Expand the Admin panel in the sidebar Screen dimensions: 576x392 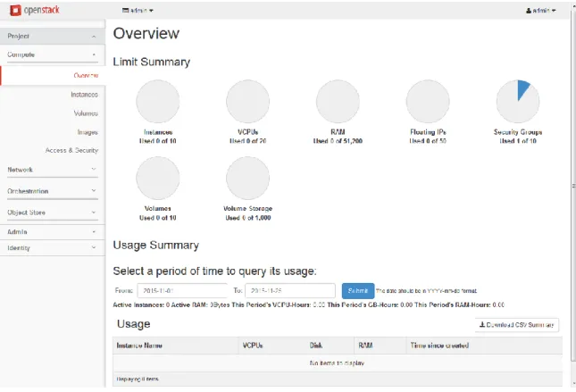pos(53,232)
